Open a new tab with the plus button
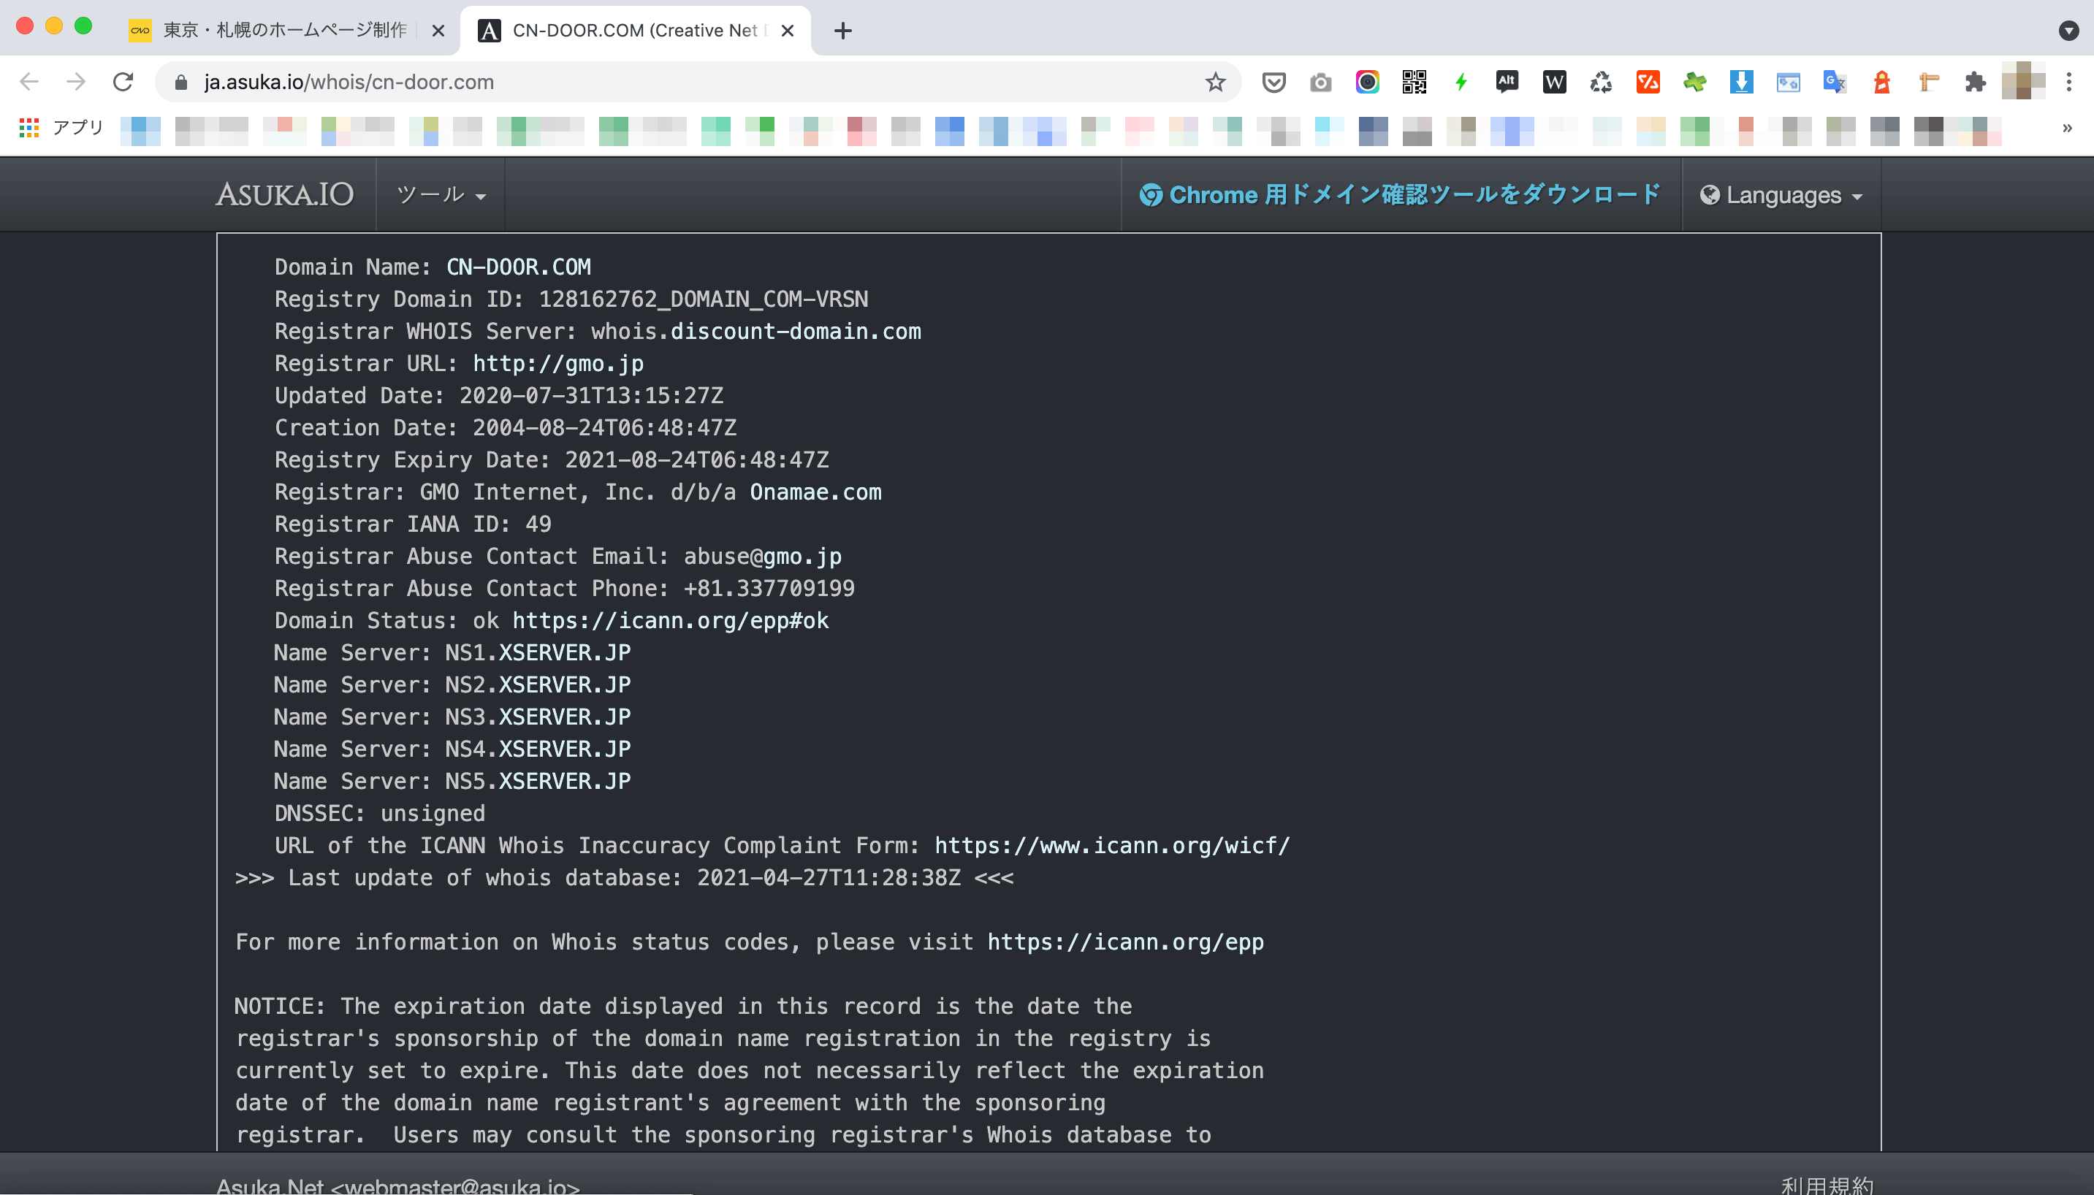The image size is (2094, 1195). (x=842, y=31)
